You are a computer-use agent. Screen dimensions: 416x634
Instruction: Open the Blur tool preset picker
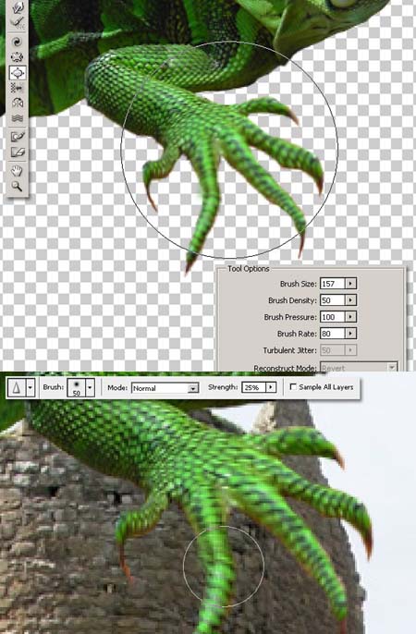[x=30, y=387]
